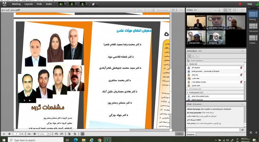This screenshot has height=142, width=259.
Task: Open the webcam options dropdown arrow
Action: pyautogui.click(x=86, y=4)
